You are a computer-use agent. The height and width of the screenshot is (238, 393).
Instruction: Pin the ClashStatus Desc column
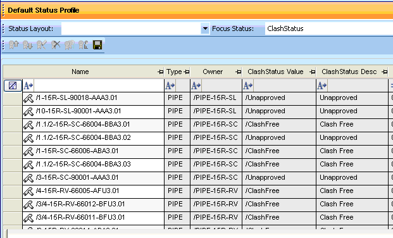coord(385,72)
